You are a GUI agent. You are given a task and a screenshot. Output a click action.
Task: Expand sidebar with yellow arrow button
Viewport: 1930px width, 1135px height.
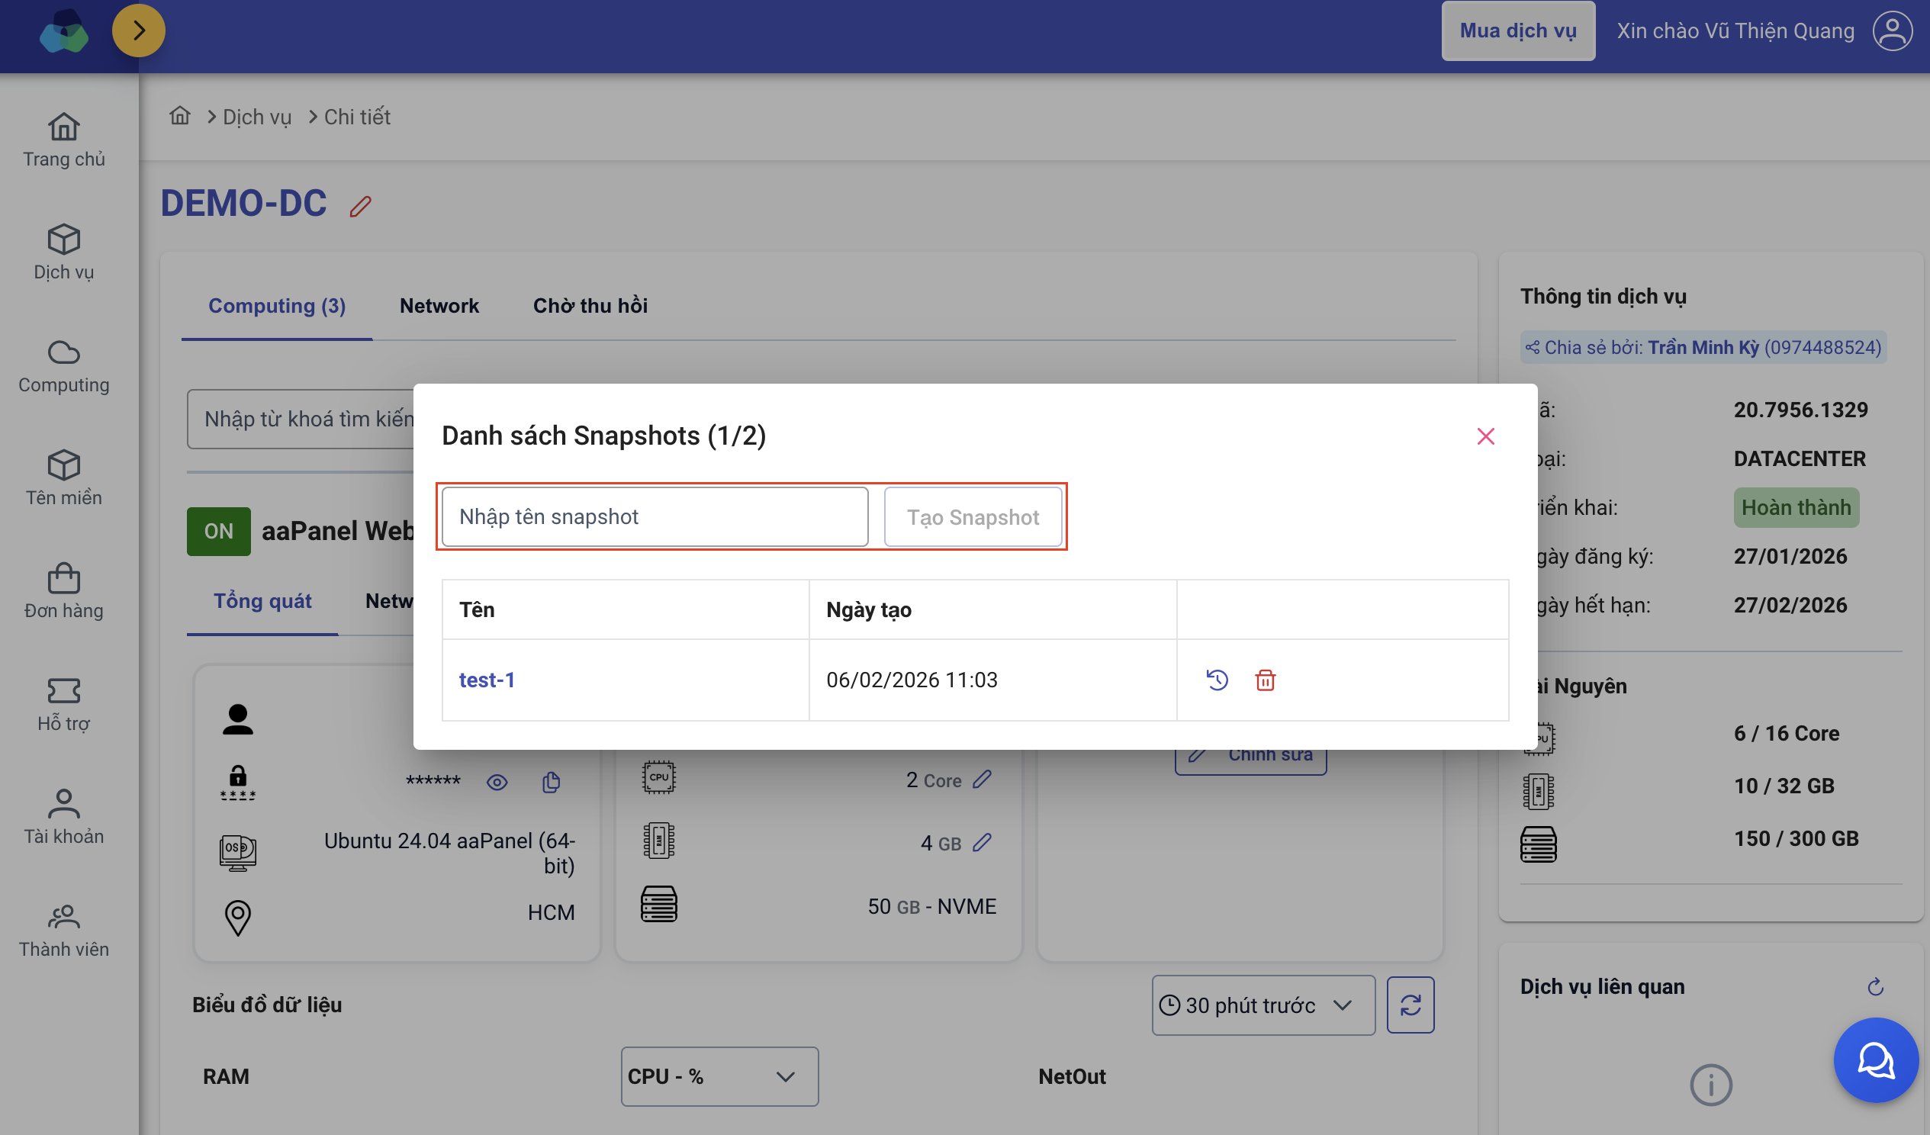[x=139, y=31]
